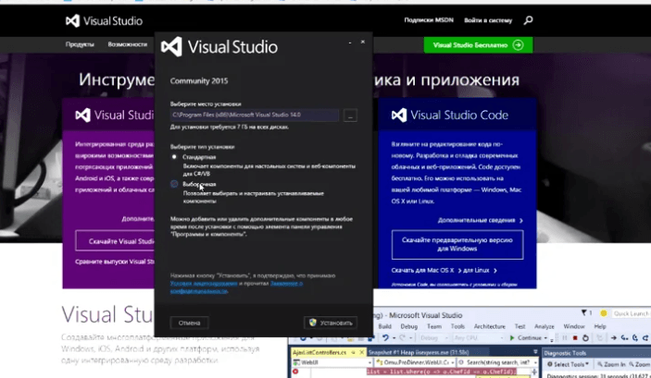Click the red breakpoint marker in editor margin

click(x=295, y=371)
